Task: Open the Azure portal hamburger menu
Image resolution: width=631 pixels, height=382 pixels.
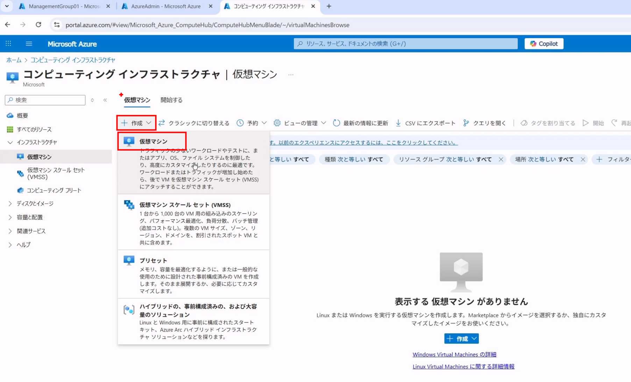Action: coord(29,44)
